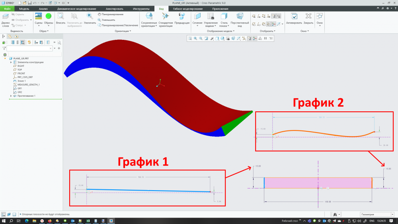
Task: Toggle spin center display in graphics toolbar
Action: coord(255,38)
